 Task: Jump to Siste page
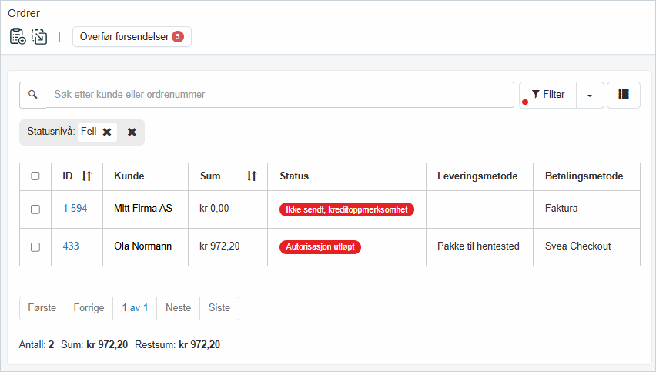pyautogui.click(x=219, y=308)
